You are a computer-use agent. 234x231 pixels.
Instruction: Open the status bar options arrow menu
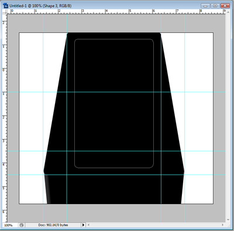click(83, 225)
